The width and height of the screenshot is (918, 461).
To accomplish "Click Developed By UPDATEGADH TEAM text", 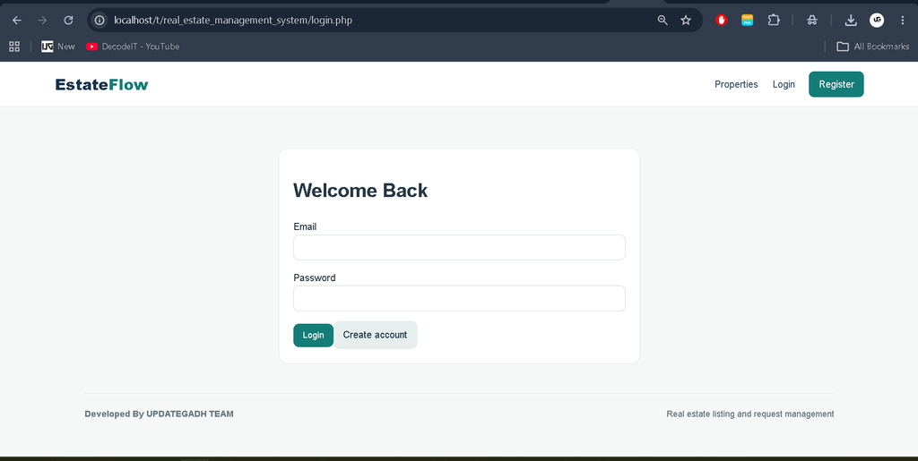I will [x=160, y=414].
